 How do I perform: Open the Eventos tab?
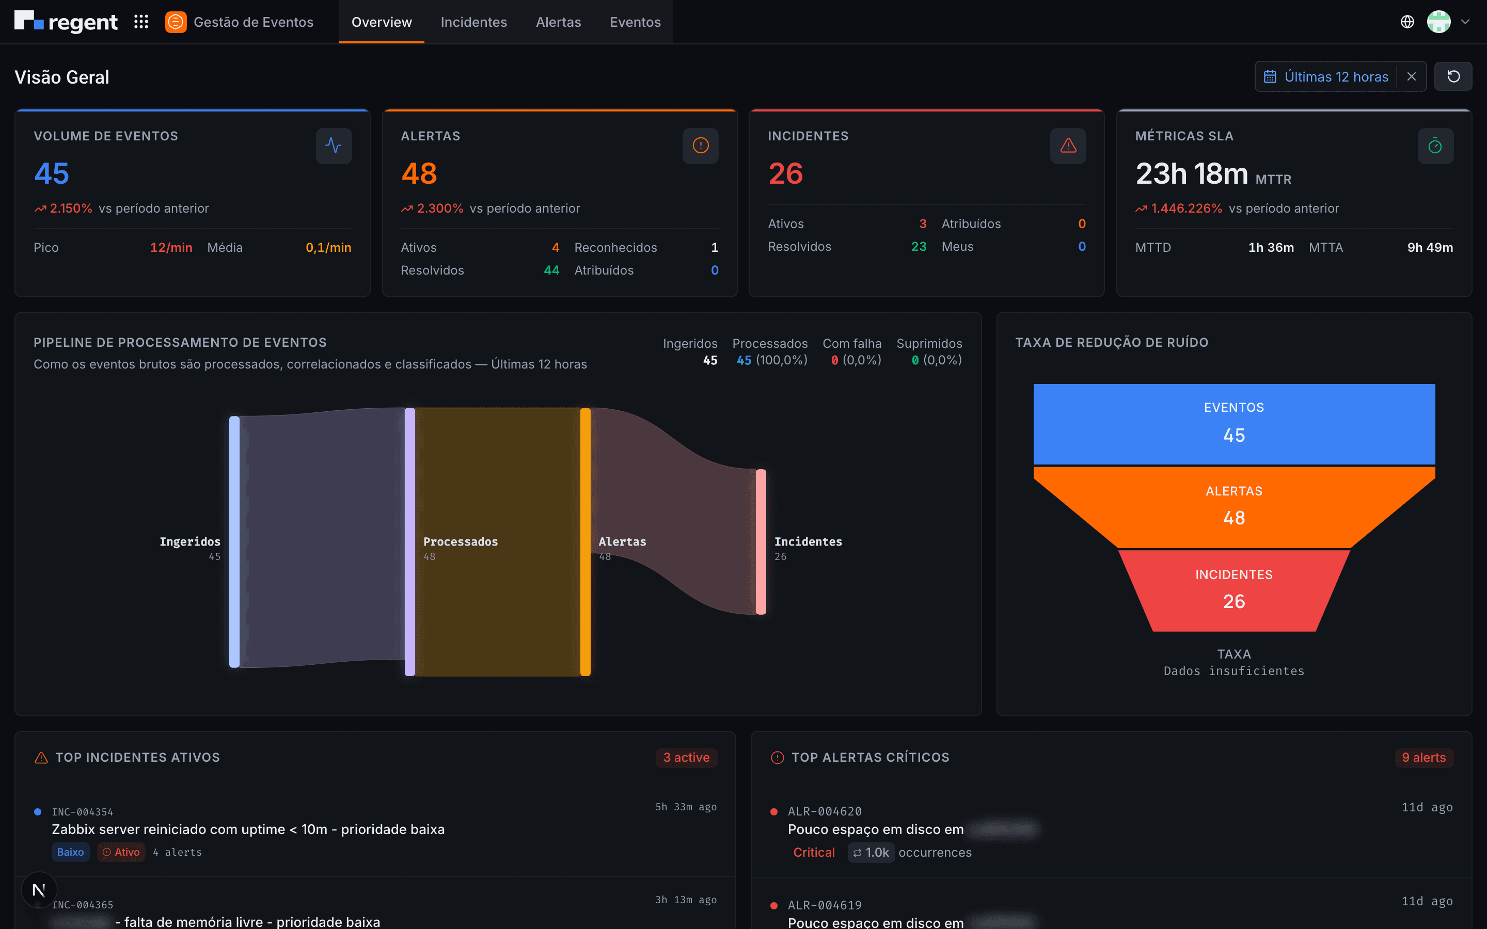click(x=636, y=22)
